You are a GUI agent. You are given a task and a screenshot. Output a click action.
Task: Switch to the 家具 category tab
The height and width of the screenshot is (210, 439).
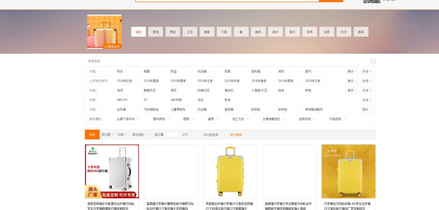pyautogui.click(x=309, y=32)
